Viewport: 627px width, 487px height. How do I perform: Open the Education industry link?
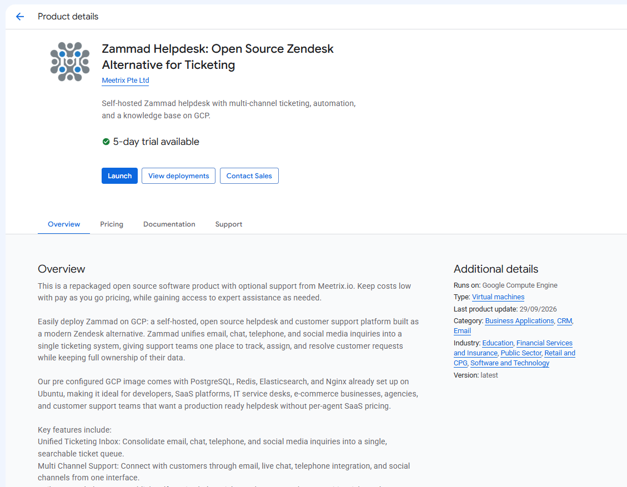[x=498, y=343]
